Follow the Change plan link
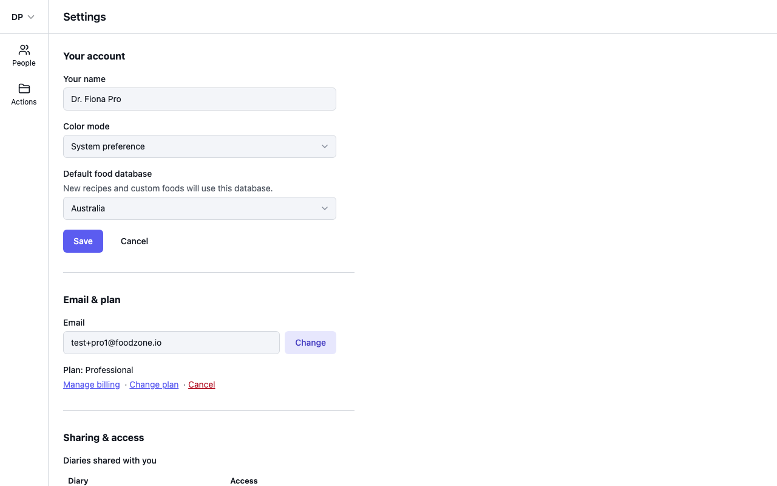 (x=154, y=385)
